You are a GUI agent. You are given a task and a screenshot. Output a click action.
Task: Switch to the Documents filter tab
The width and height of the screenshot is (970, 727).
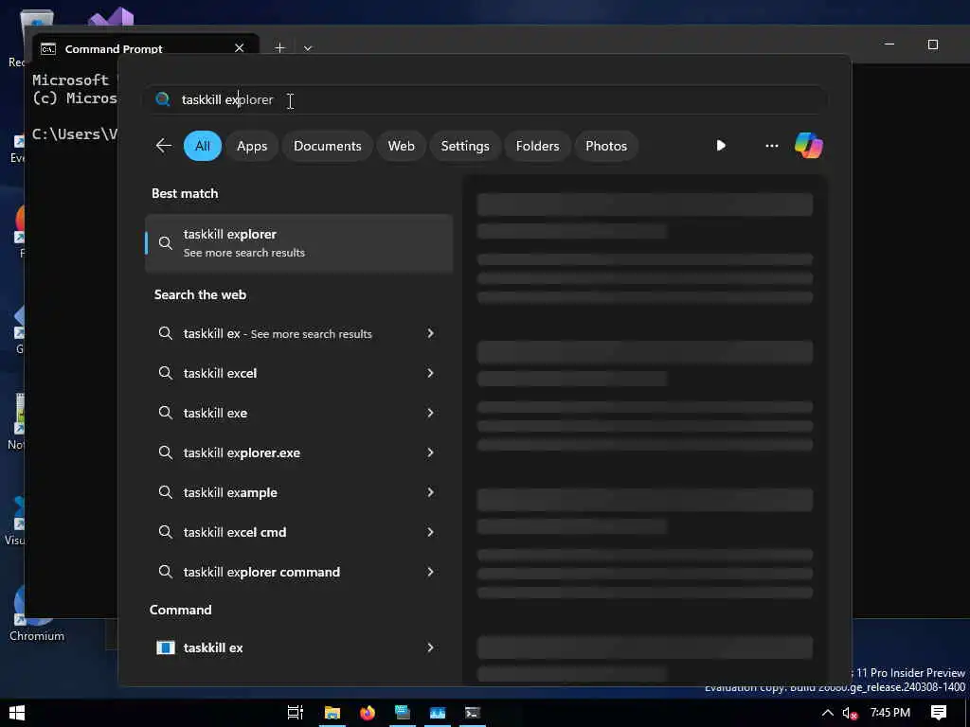327,146
